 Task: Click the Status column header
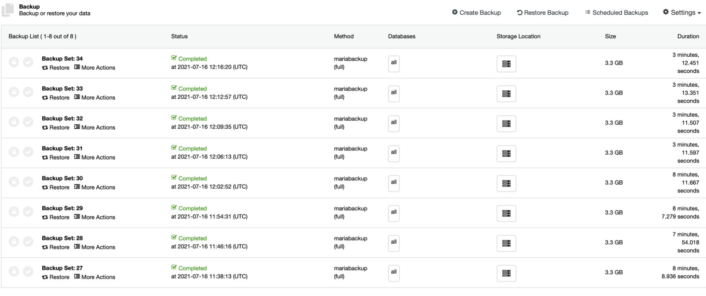[x=179, y=36]
